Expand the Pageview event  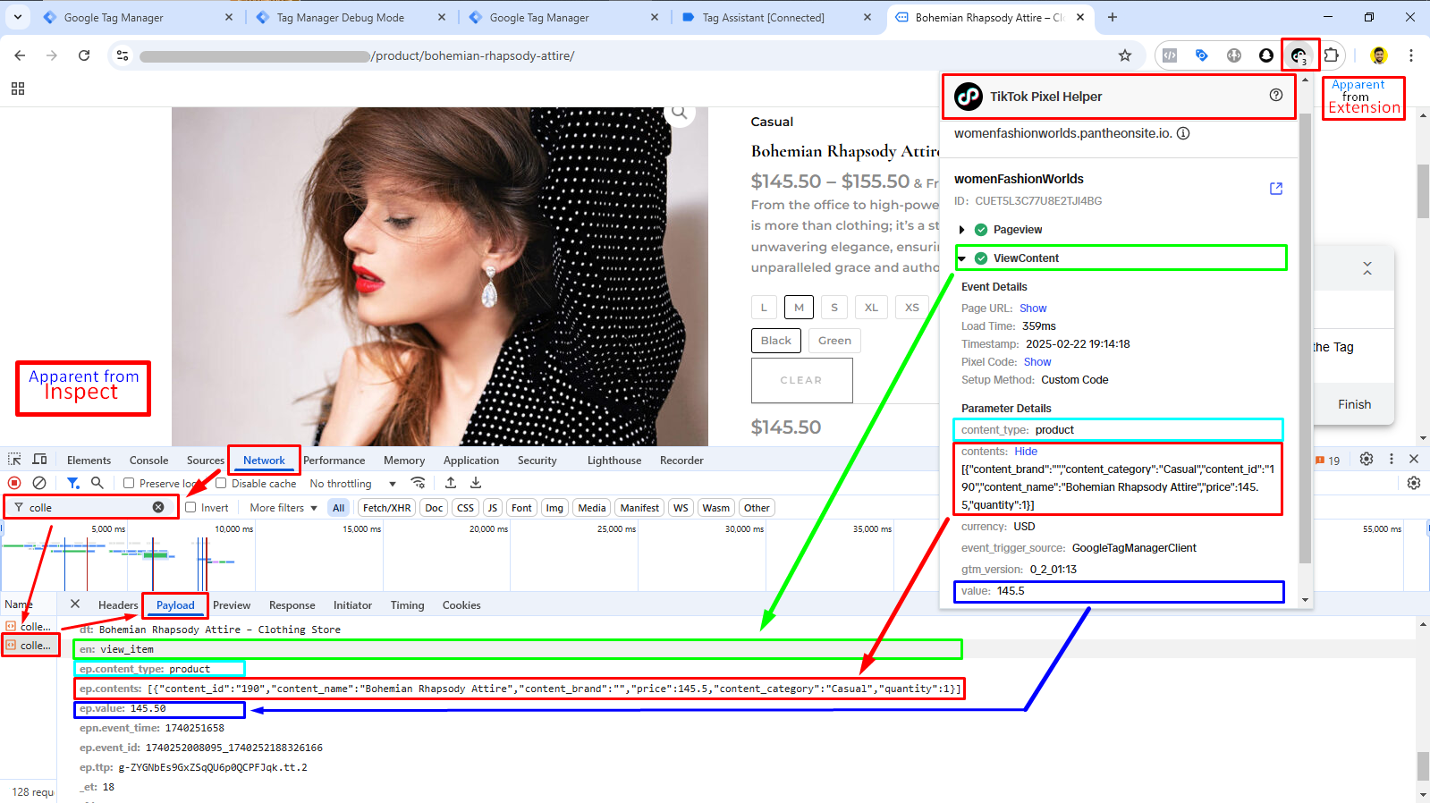coord(962,230)
